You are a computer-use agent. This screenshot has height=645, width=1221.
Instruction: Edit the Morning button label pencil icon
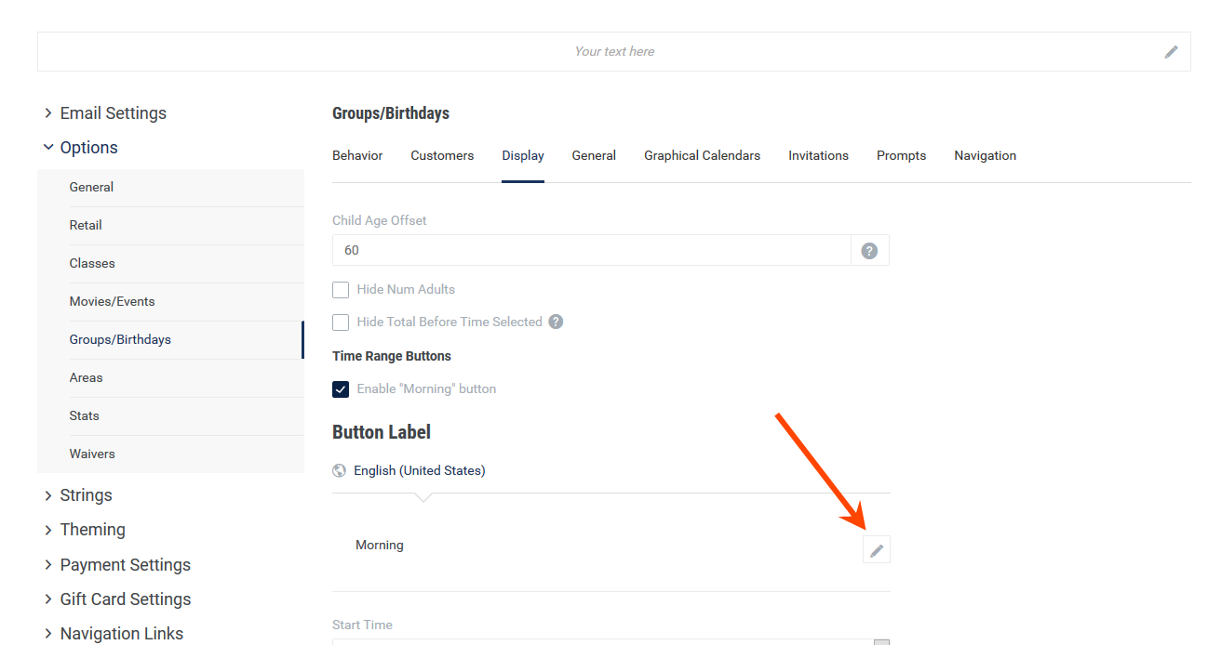876,550
